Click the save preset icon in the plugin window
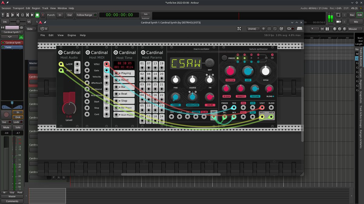 coord(269,29)
